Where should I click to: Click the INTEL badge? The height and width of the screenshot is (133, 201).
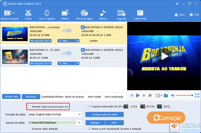[x=165, y=106]
